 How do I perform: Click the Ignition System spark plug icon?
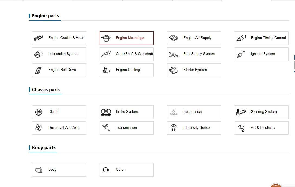[241, 54]
